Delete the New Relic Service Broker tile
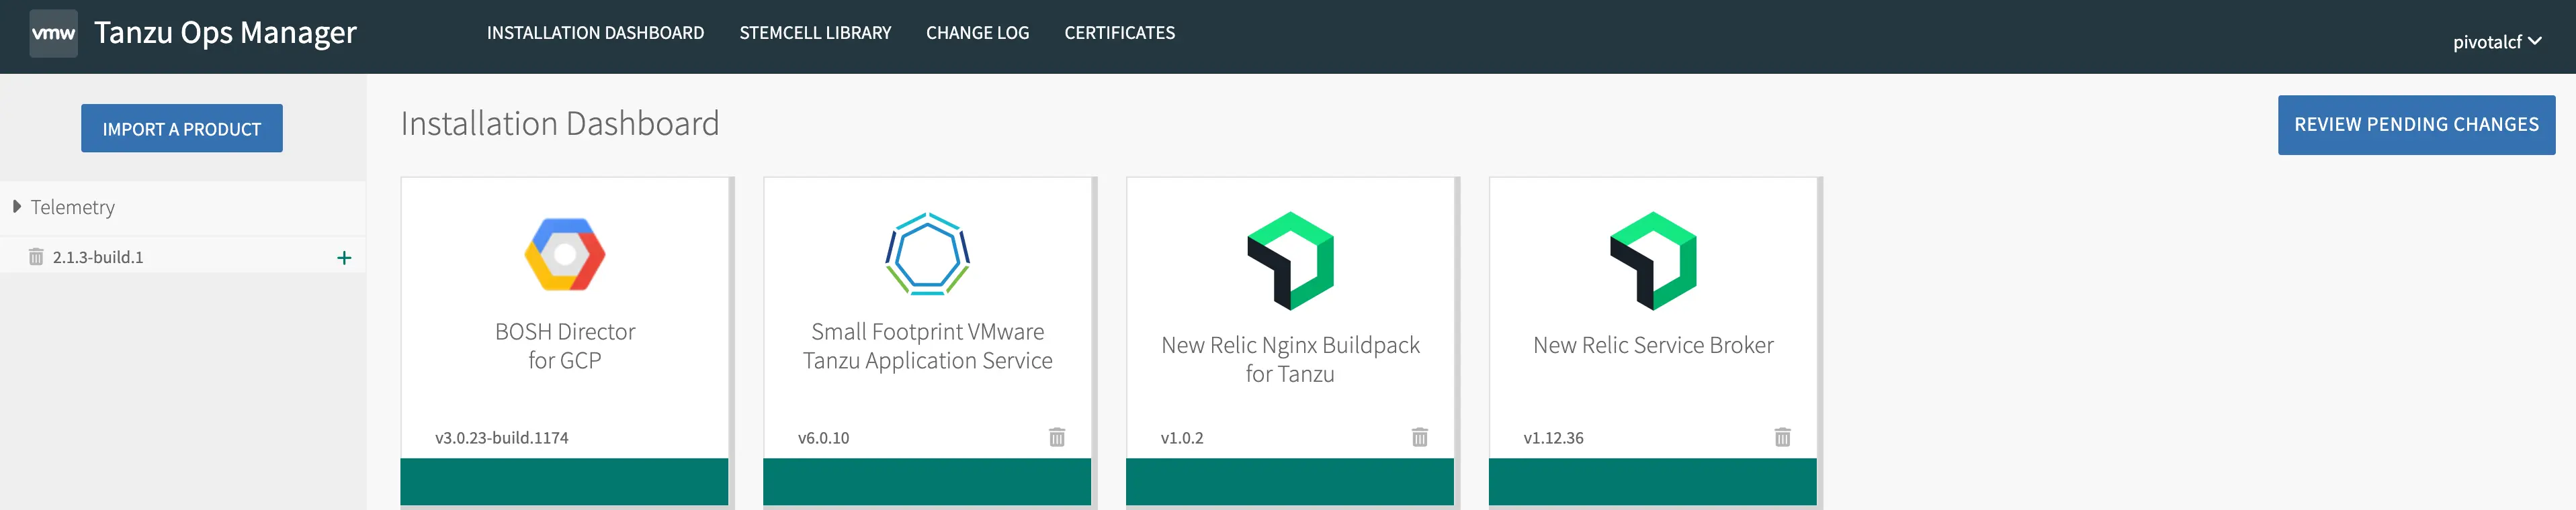The image size is (2576, 510). click(x=1782, y=437)
